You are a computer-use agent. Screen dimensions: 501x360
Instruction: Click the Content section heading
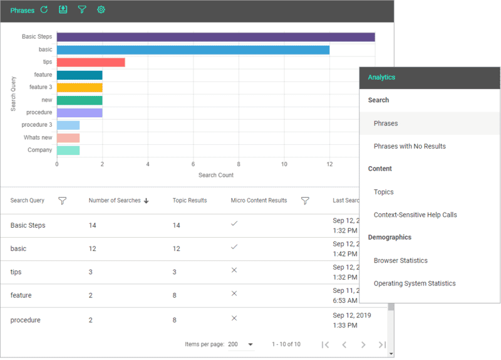(x=380, y=169)
